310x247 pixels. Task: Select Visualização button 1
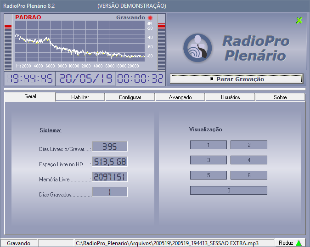click(x=209, y=145)
